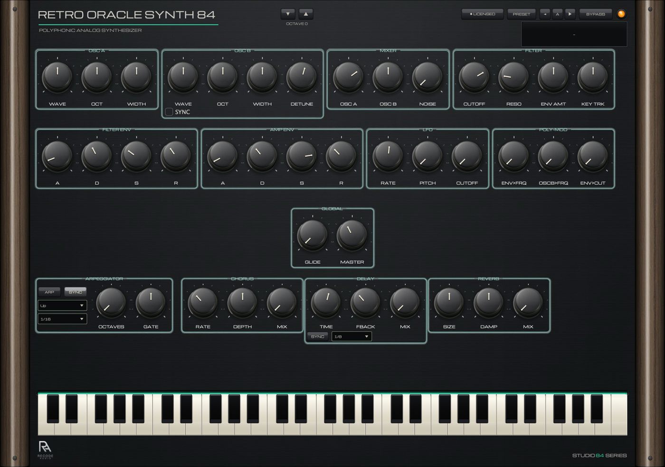This screenshot has width=665, height=467.
Task: Click the Reverb MIX knob
Action: (x=528, y=302)
